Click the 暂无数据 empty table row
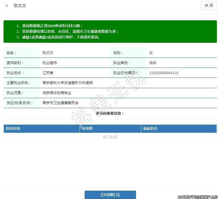 pos(110,137)
